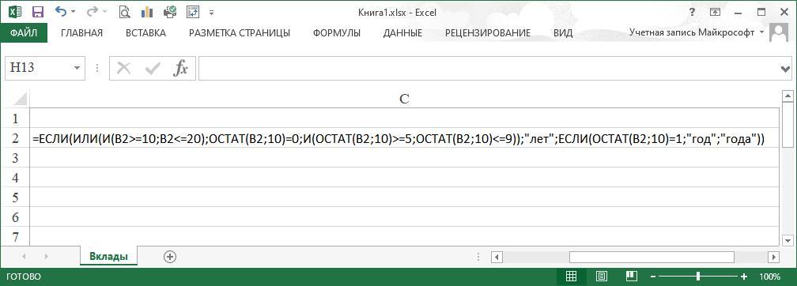
Task: Click the Excel application icon
Action: 15,12
